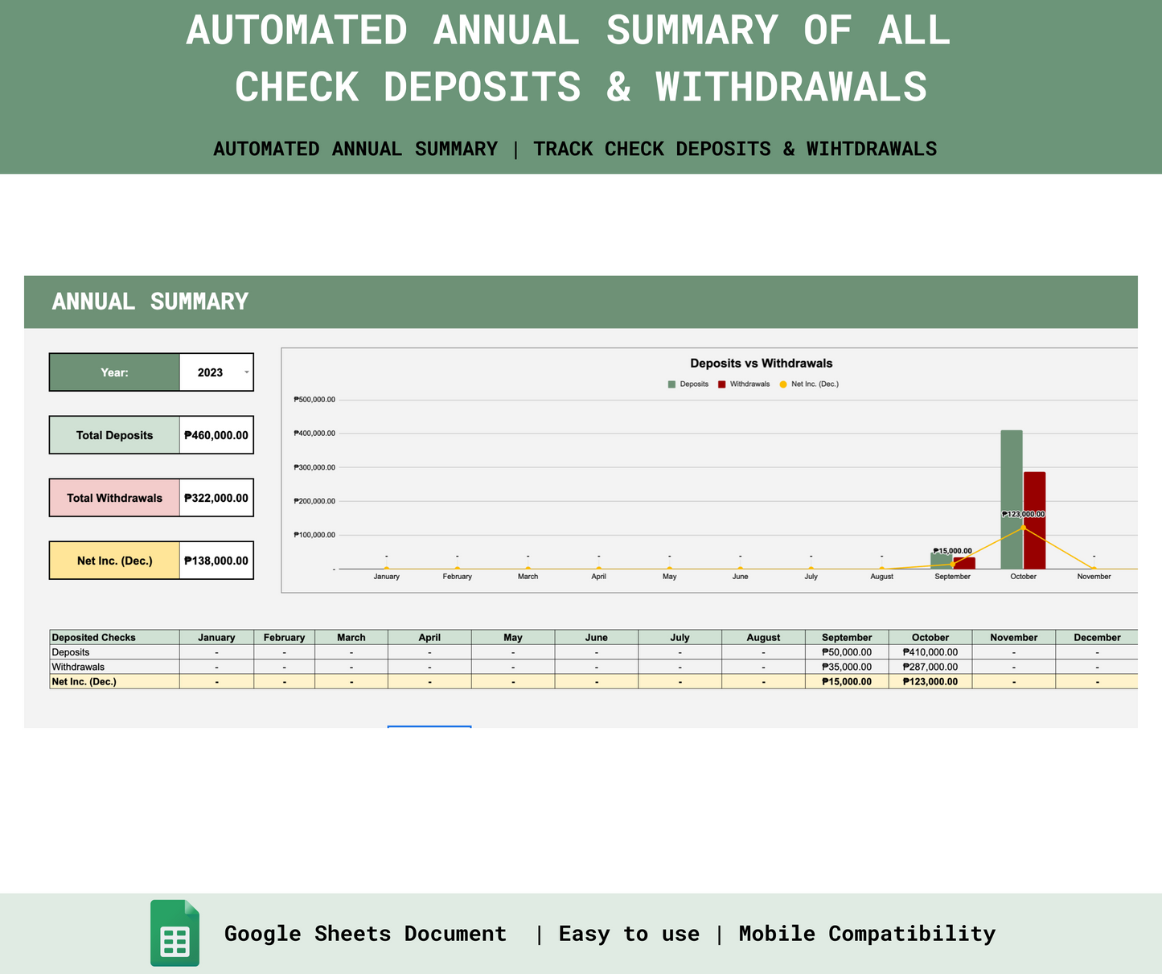Click the ₱123,000.00 data point on the line
This screenshot has height=974, width=1162.
point(1023,528)
